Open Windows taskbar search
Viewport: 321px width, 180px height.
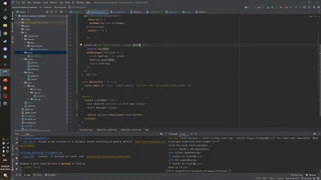tap(5, 10)
